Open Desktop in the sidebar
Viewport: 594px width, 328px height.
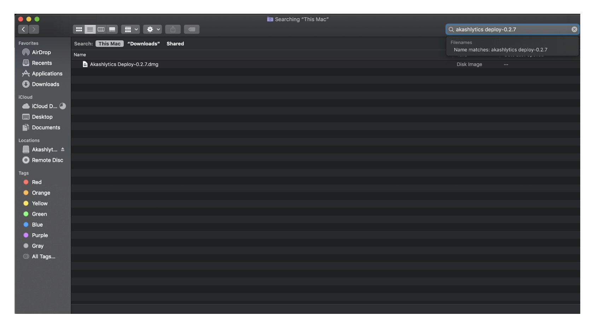pos(42,117)
